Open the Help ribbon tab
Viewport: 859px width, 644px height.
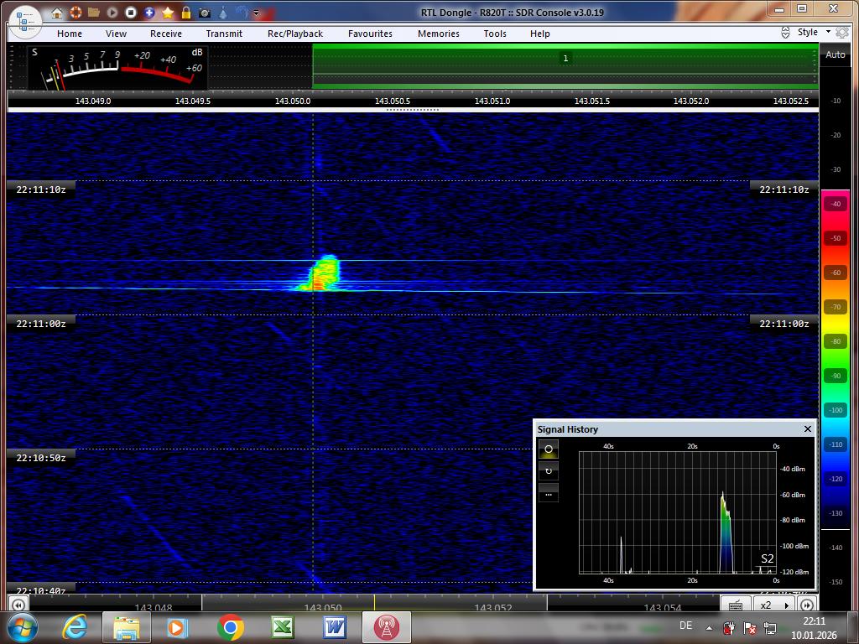tap(540, 34)
